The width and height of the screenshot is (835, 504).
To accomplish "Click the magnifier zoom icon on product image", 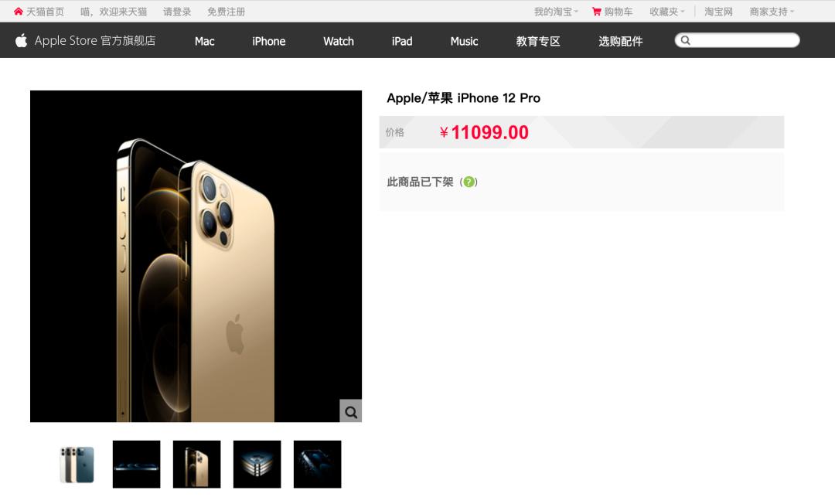I will pos(350,411).
